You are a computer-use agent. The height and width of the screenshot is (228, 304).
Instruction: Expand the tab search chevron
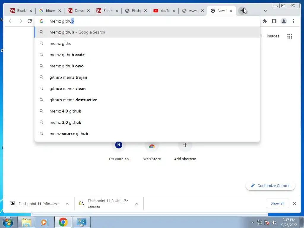pos(265,11)
